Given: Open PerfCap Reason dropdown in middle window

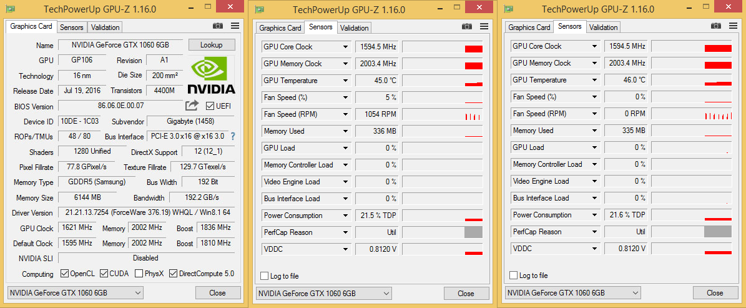Looking at the screenshot, I should click(x=345, y=233).
